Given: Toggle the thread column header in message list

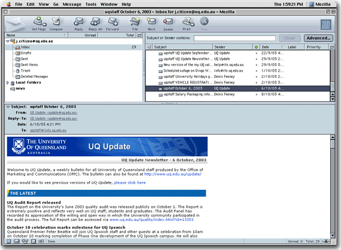Looking at the screenshot, I should tap(149, 47).
